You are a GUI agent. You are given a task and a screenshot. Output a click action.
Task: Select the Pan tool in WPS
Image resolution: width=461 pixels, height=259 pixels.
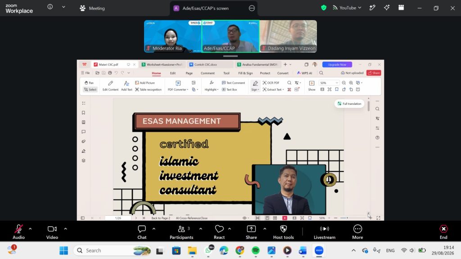pyautogui.click(x=89, y=83)
